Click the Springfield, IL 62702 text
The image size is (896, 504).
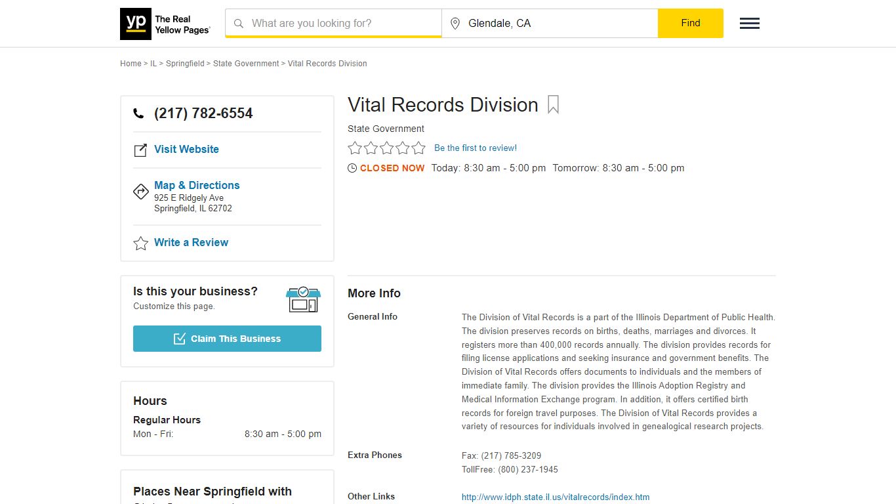(193, 209)
